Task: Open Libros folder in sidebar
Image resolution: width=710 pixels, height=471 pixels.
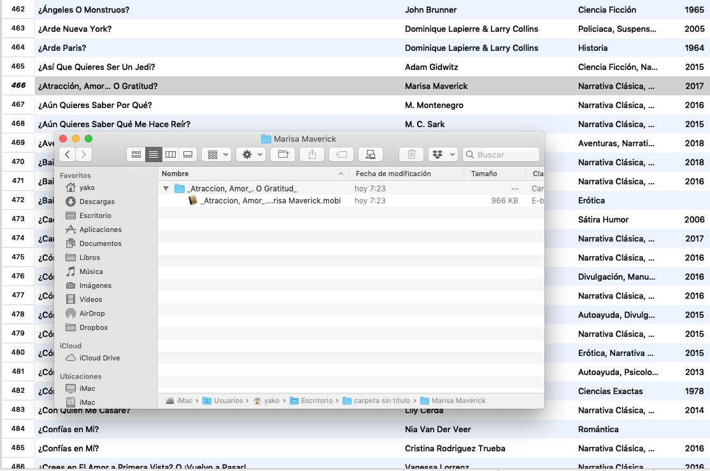Action: (x=83, y=257)
